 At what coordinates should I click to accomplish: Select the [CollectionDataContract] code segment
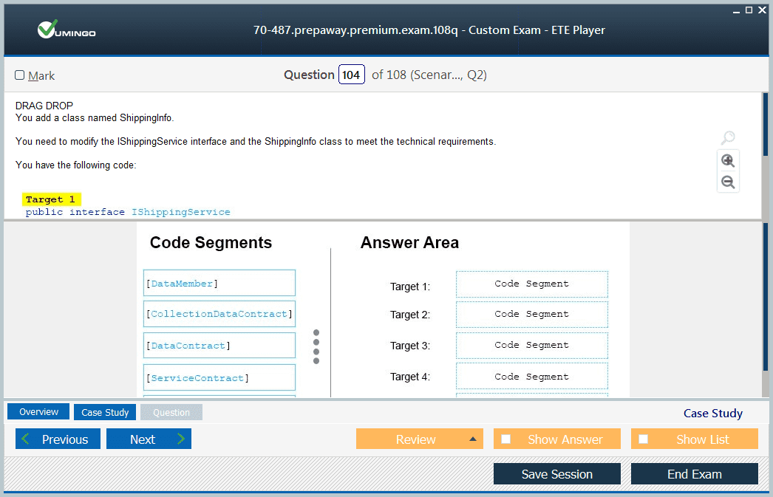(219, 314)
